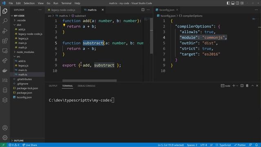Open the Selection menu
The image size is (261, 147).
click(29, 3)
